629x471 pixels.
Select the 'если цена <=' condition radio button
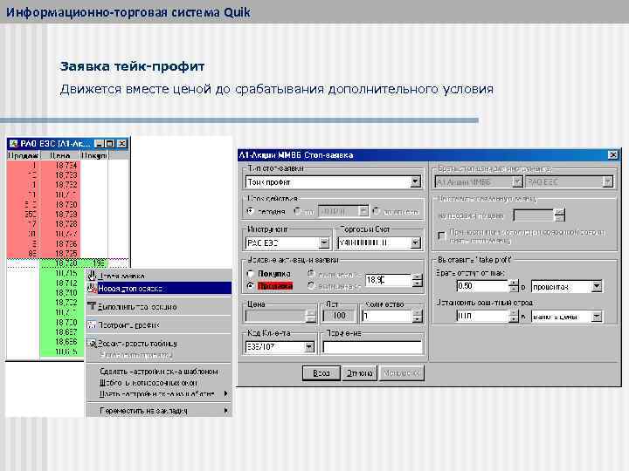click(311, 274)
